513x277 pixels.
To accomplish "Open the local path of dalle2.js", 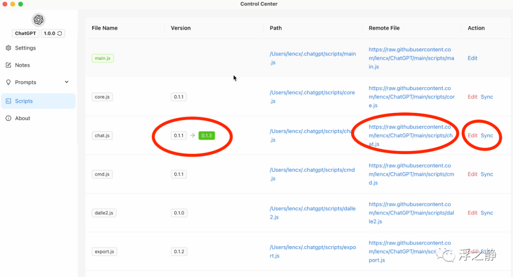I will [313, 213].
